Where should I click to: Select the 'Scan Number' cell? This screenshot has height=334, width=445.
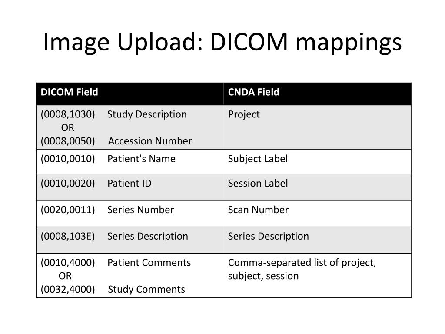(x=258, y=210)
